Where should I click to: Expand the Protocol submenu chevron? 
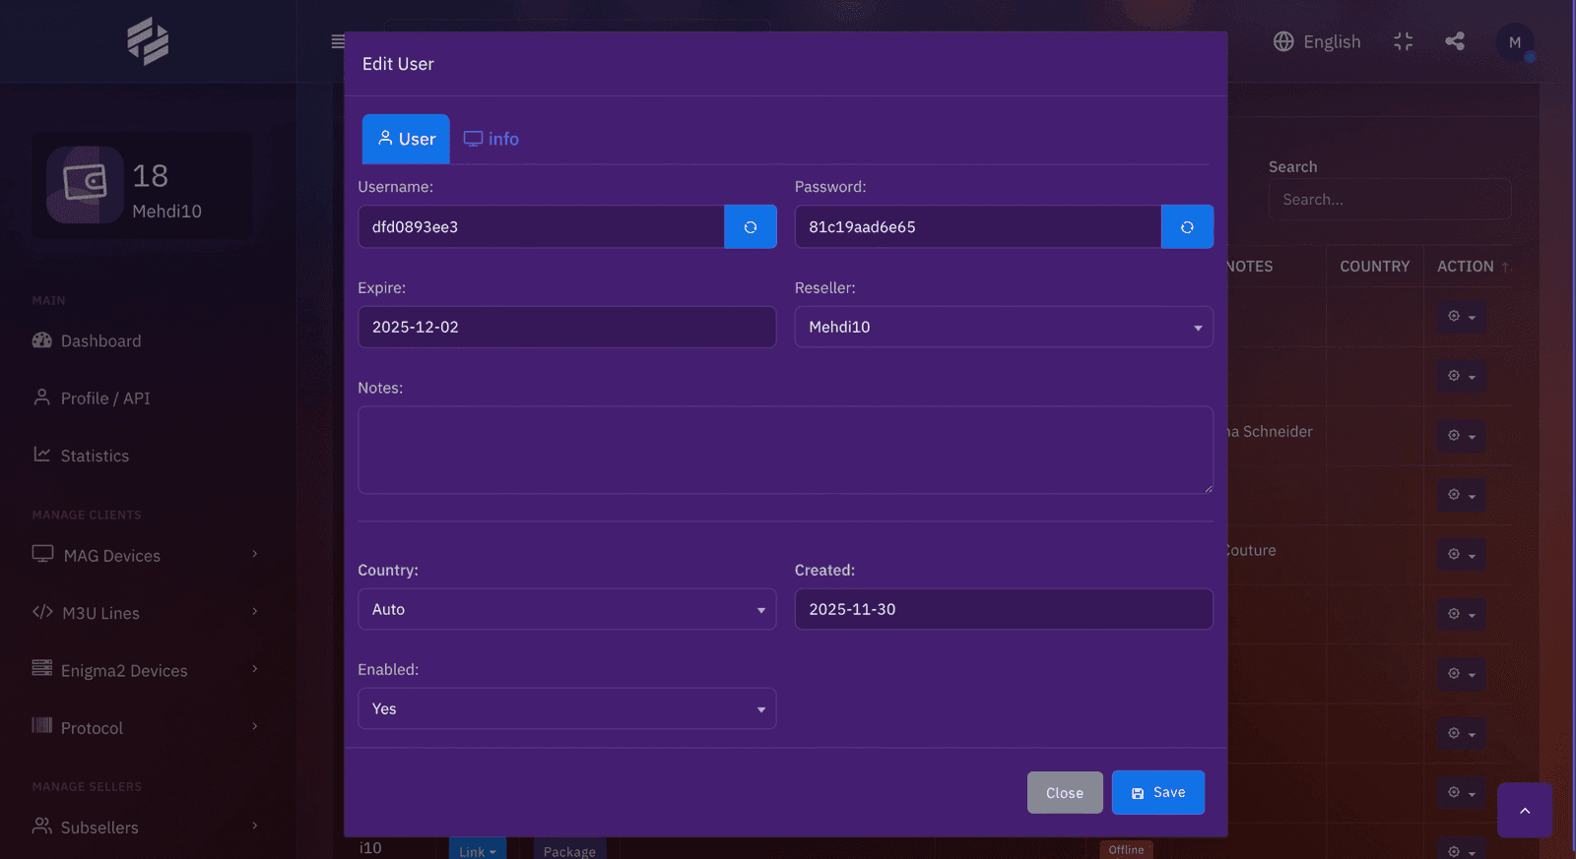point(255,726)
